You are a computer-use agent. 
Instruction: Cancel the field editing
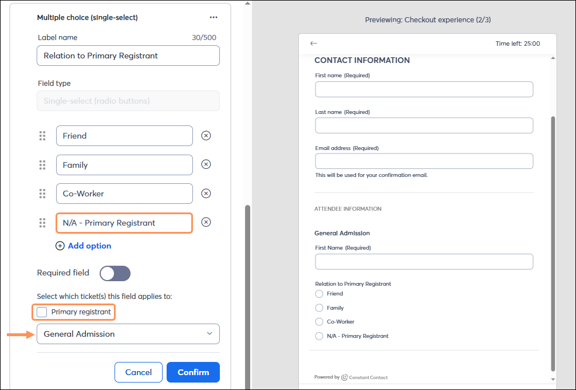[139, 372]
